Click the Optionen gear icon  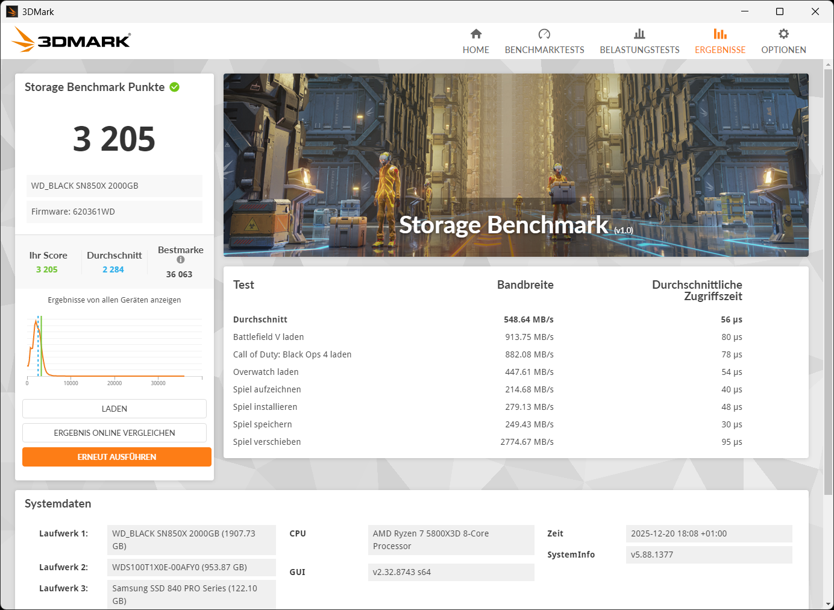783,34
